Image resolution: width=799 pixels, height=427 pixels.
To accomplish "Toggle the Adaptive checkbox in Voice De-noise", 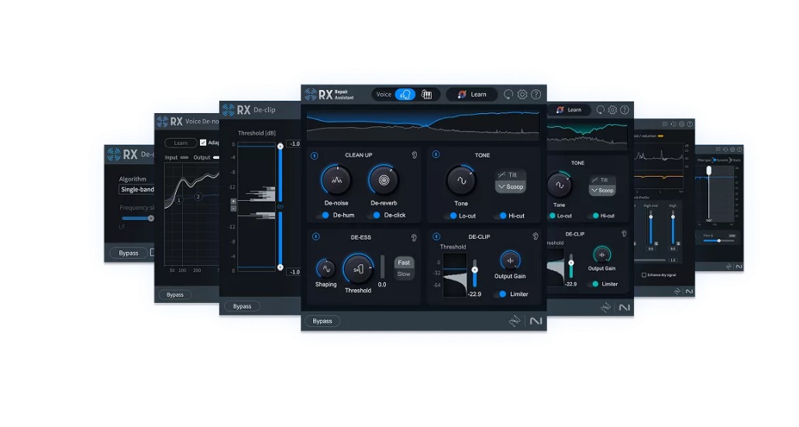I will (x=203, y=143).
